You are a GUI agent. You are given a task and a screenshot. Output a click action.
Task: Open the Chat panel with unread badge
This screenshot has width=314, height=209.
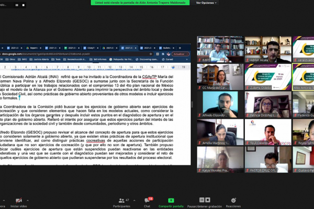[x=148, y=202]
